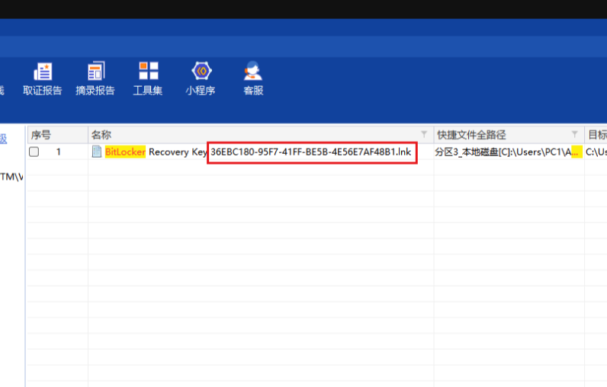Click the highlighted BitLocker text in name
The width and height of the screenshot is (607, 387).
click(x=125, y=152)
